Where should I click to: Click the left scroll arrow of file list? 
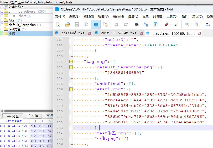[x=2, y=111]
